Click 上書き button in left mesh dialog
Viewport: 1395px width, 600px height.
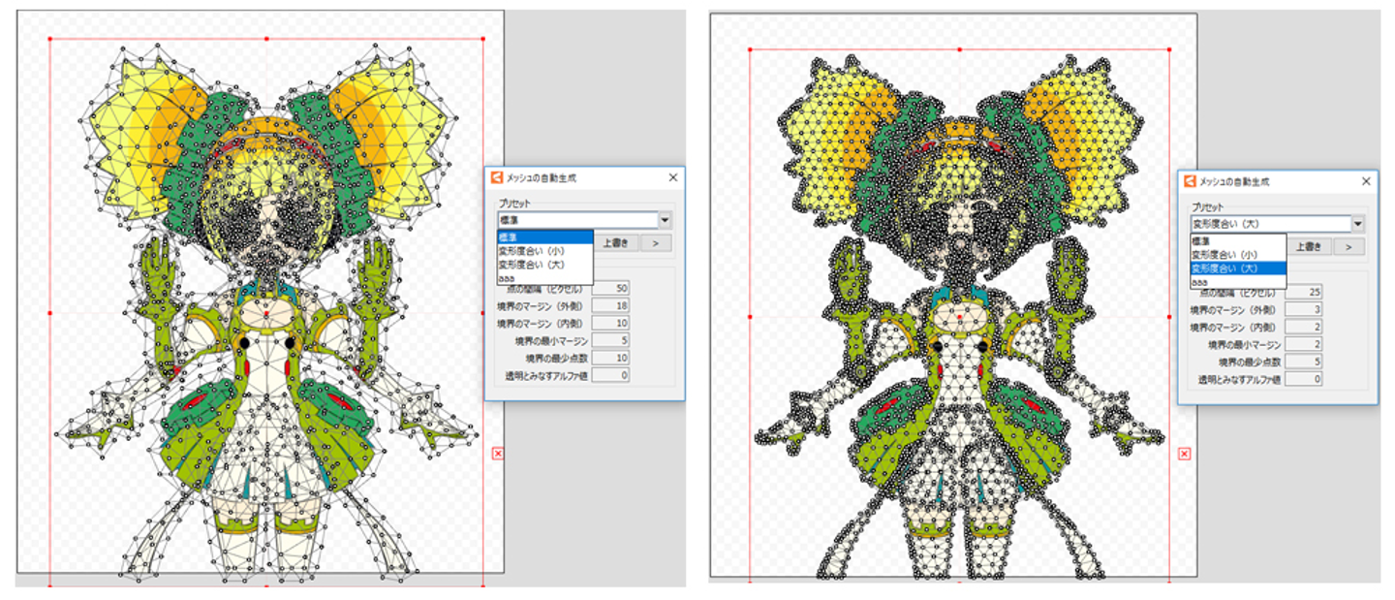(x=615, y=244)
